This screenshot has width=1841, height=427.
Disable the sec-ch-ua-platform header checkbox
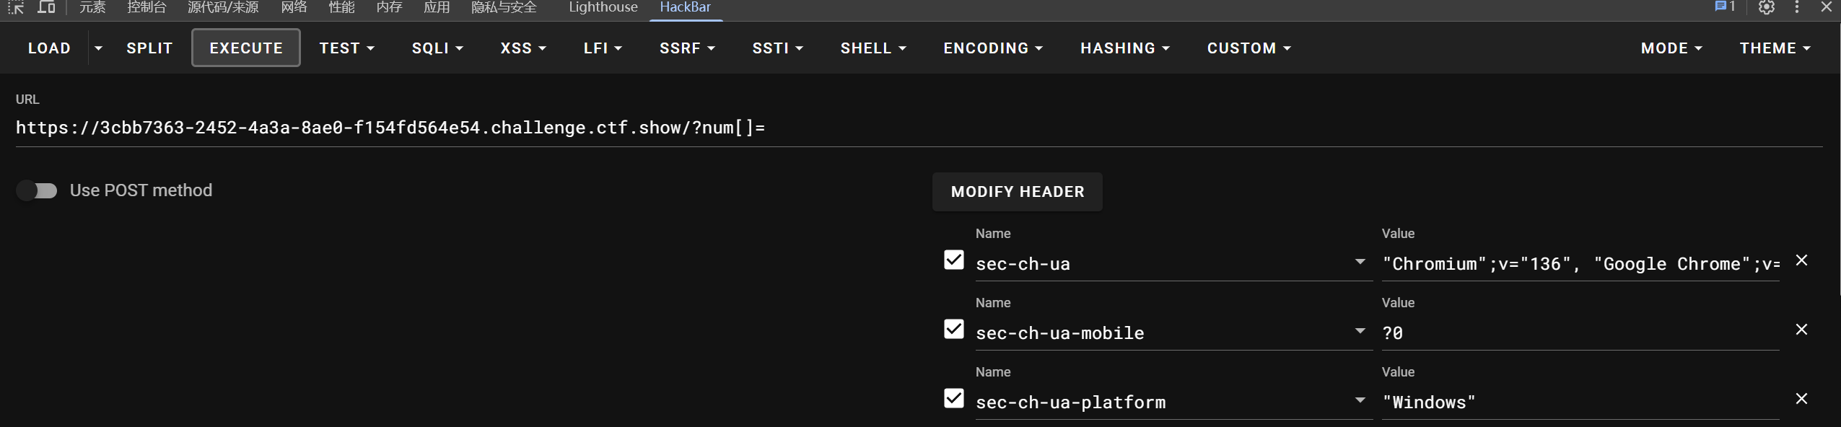coord(953,398)
